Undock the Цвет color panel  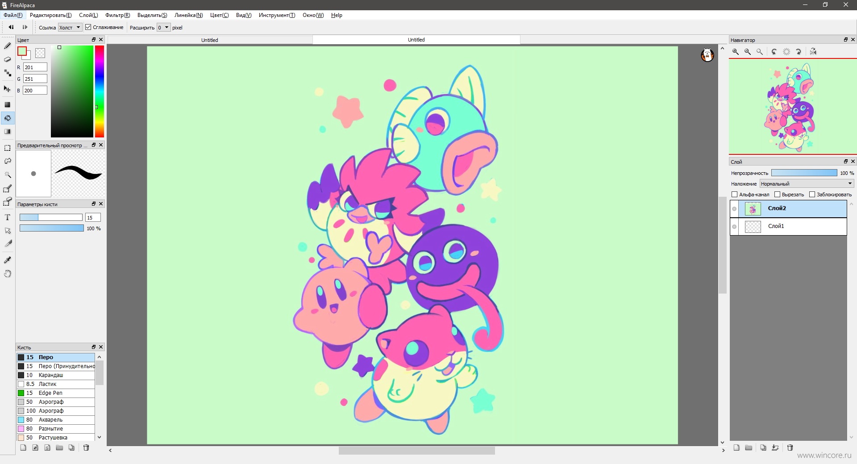coord(94,40)
